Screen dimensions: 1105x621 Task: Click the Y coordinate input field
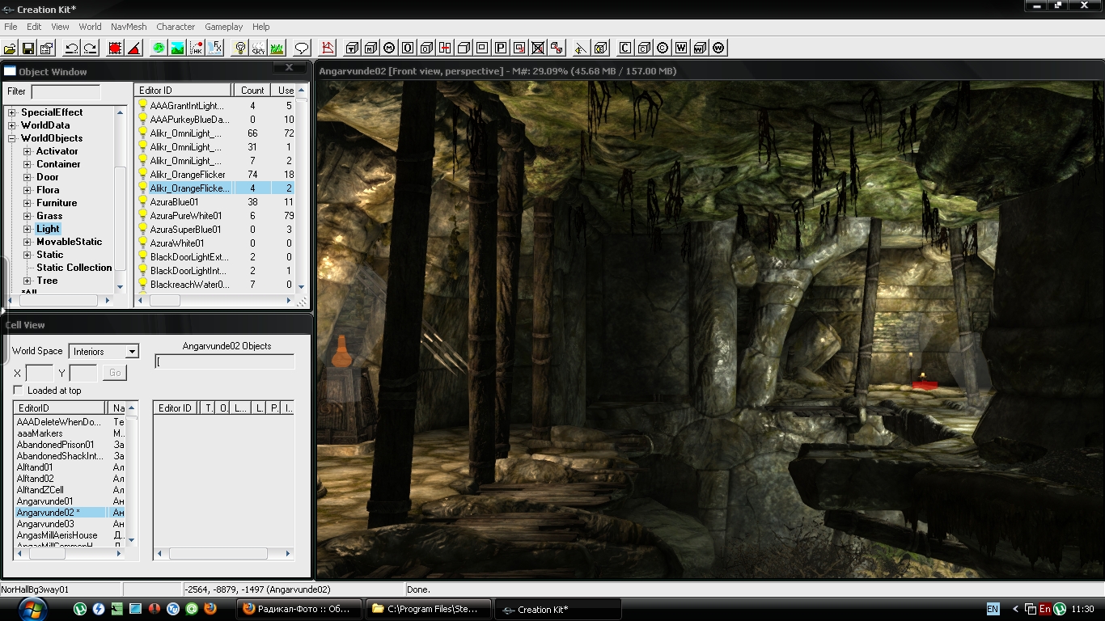coord(83,373)
